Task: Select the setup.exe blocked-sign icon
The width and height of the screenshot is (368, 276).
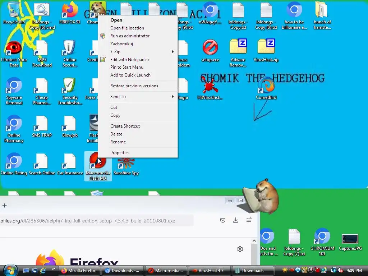Action: tap(210, 51)
